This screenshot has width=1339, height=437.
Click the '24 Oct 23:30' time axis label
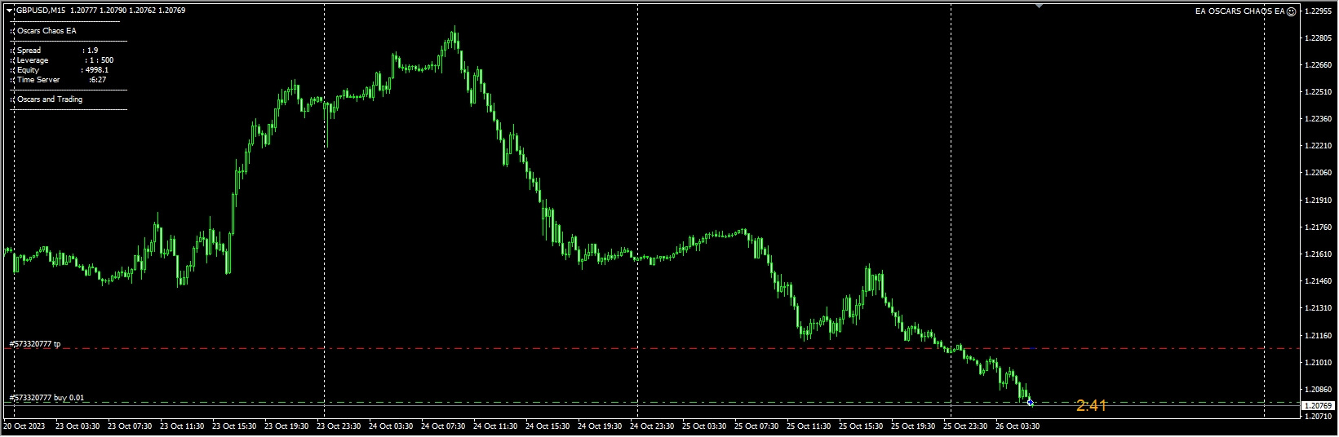[652, 426]
